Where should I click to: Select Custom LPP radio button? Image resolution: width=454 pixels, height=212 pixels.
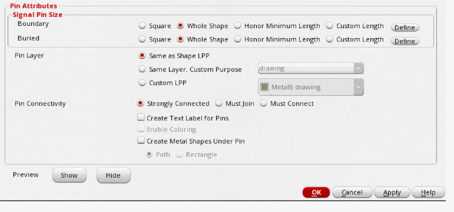[x=142, y=82]
